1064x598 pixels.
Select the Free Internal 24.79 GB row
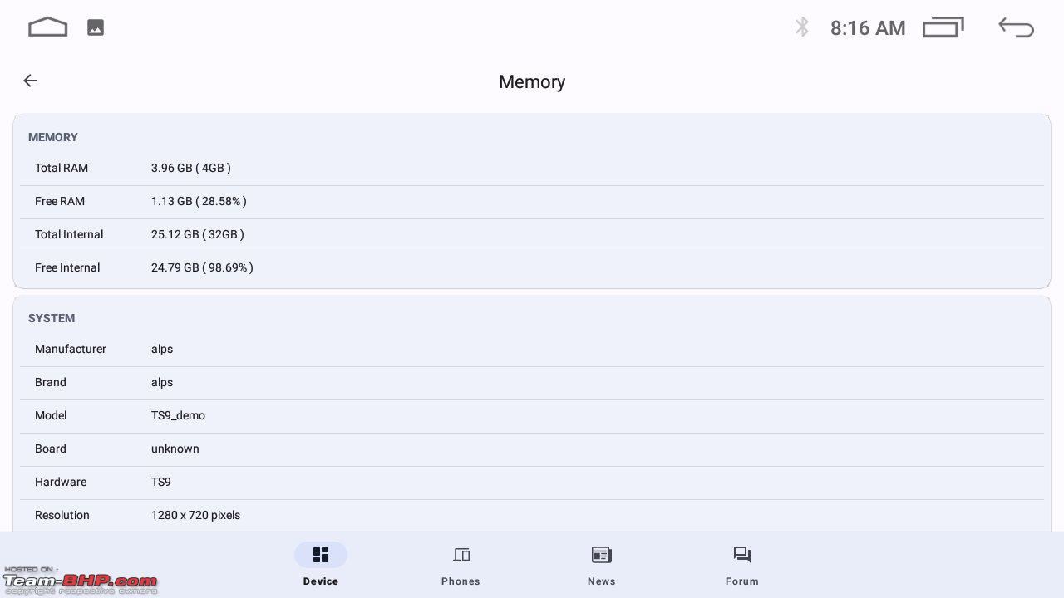point(532,268)
